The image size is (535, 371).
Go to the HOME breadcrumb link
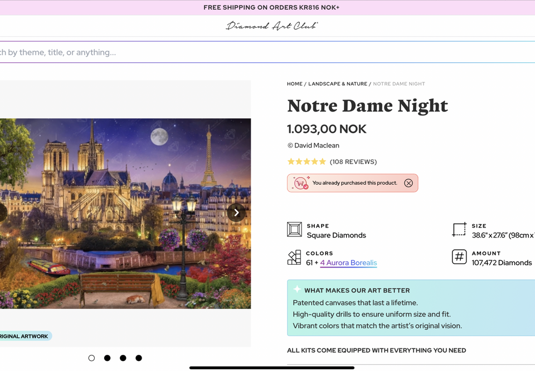(294, 84)
